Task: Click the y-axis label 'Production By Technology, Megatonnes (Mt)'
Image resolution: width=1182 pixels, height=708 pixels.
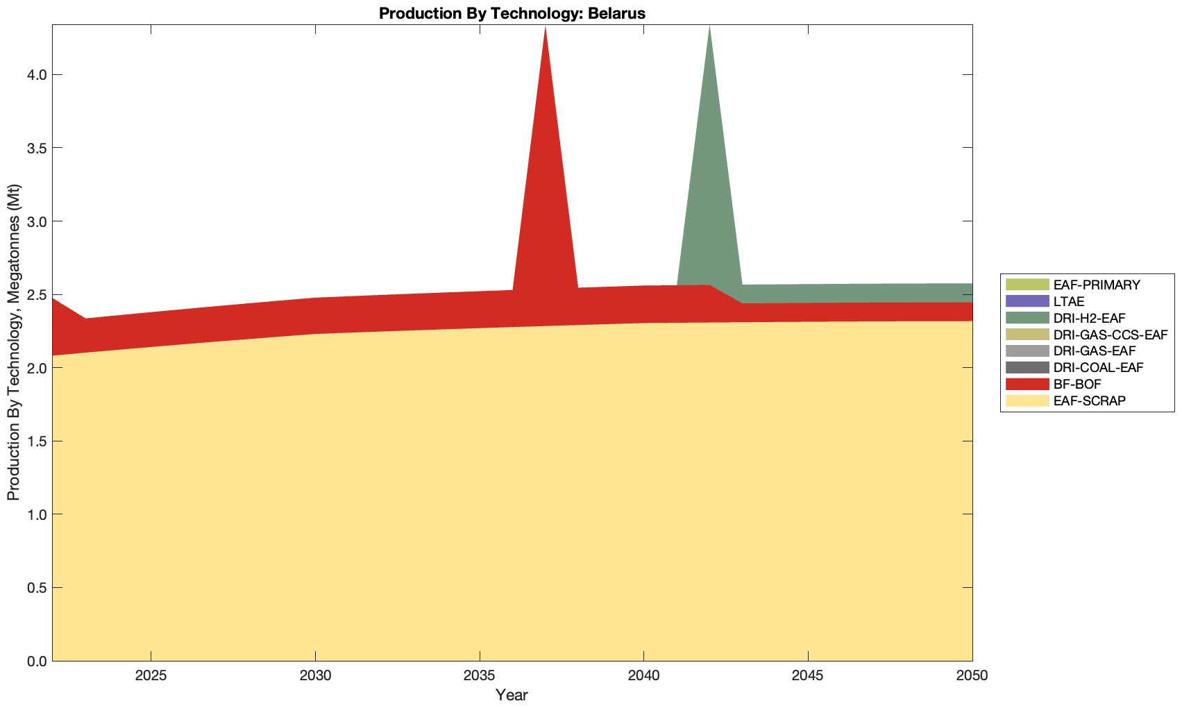Action: coord(14,342)
